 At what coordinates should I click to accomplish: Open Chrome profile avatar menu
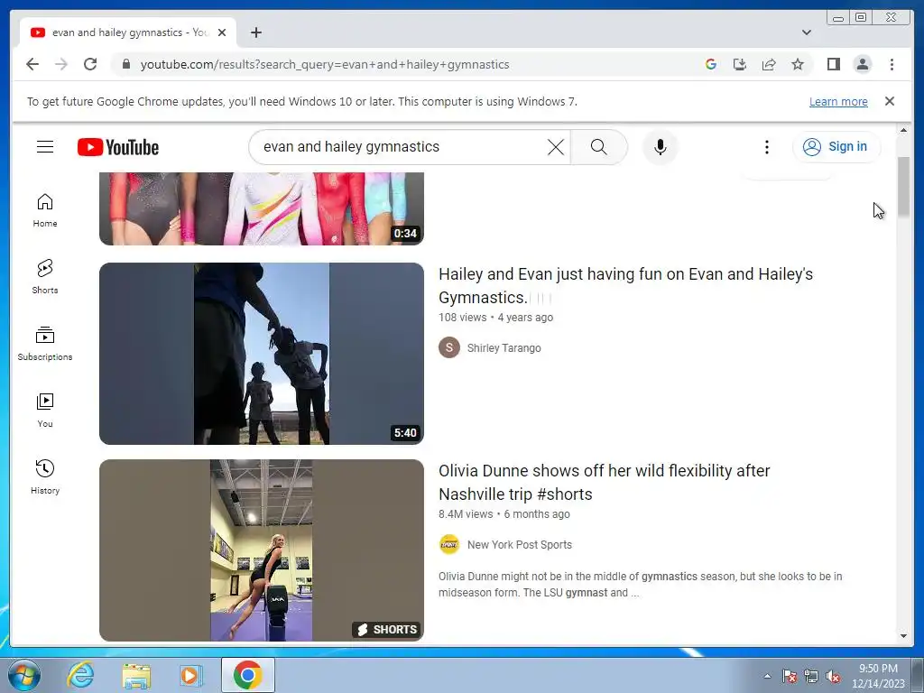coord(862,64)
